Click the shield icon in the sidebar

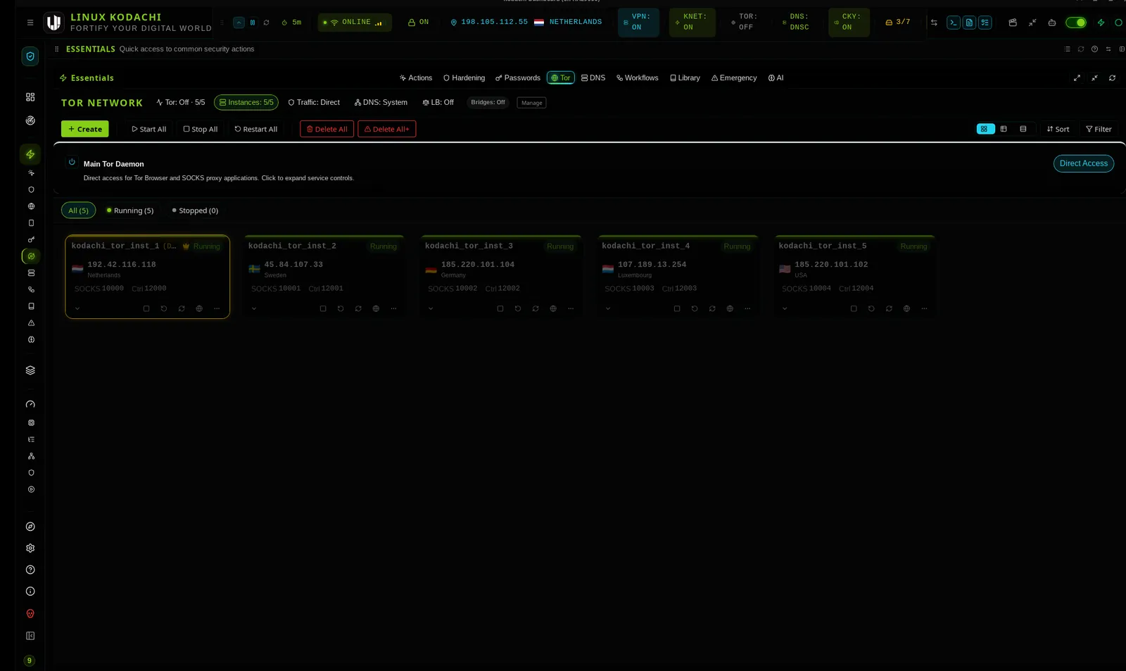tap(30, 56)
